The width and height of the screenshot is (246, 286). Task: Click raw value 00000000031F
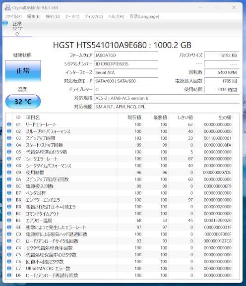[x=218, y=228]
